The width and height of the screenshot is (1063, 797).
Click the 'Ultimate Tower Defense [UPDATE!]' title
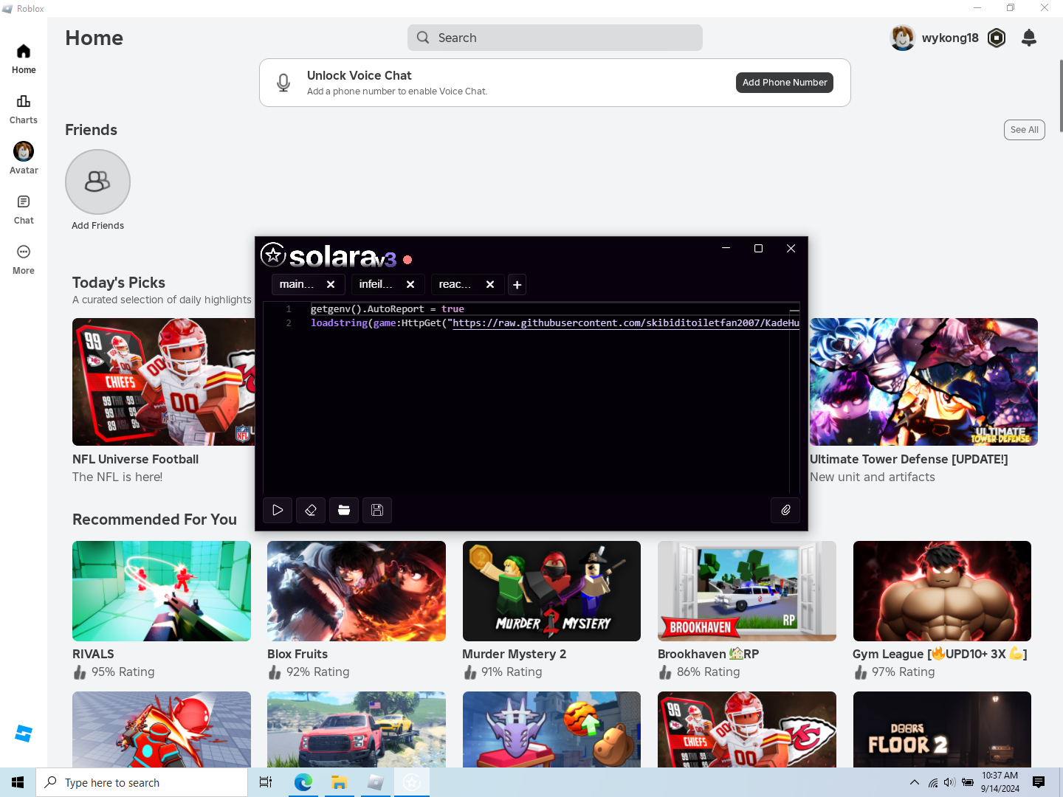909,459
